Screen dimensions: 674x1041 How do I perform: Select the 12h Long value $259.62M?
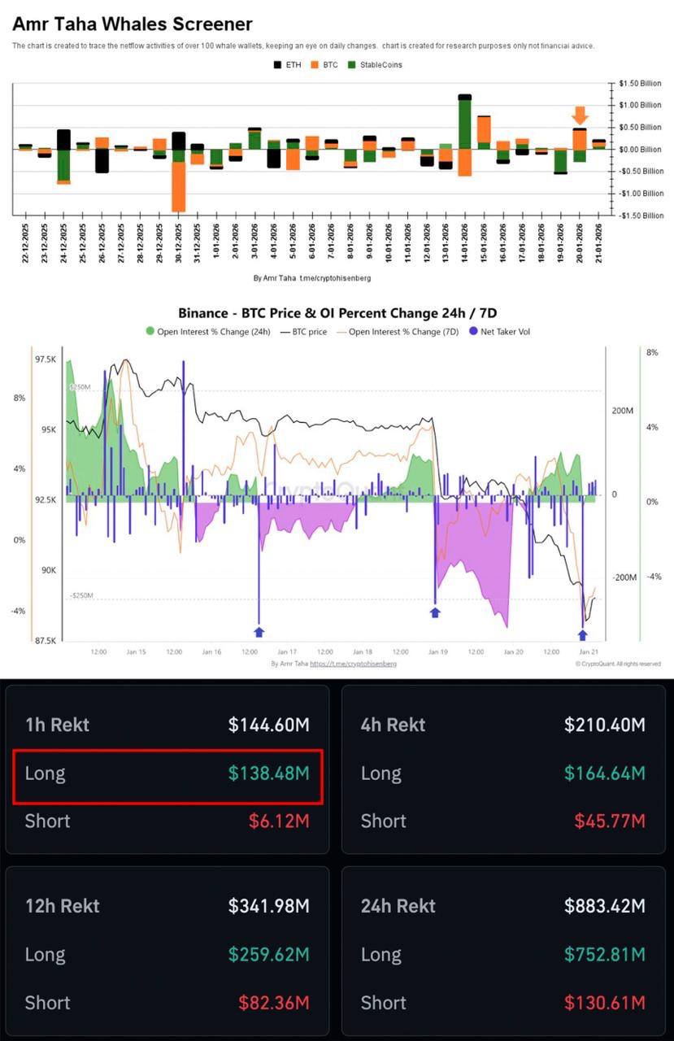268,954
